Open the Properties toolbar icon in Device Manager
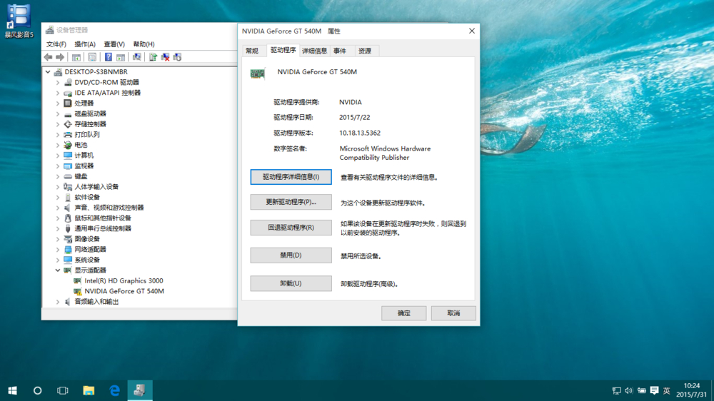Viewport: 714px width, 401px height. click(92, 57)
